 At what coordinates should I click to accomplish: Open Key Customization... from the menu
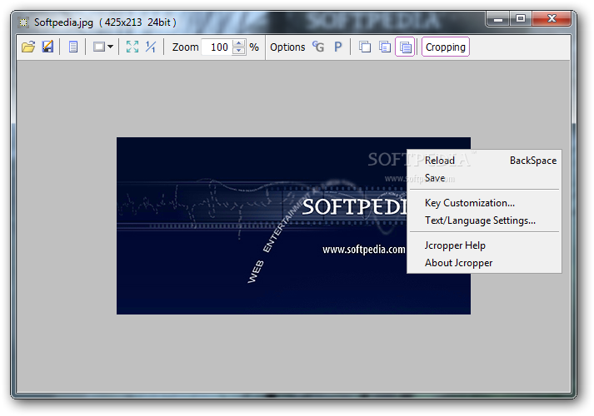pyautogui.click(x=484, y=203)
